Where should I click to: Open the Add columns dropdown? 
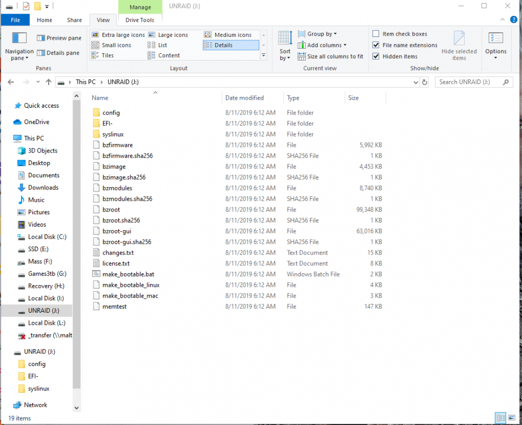click(322, 45)
